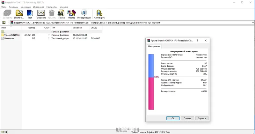This screenshot has height=134, width=255.
Task: Click the Читать.txt size value 217
Action: pos(33,38)
